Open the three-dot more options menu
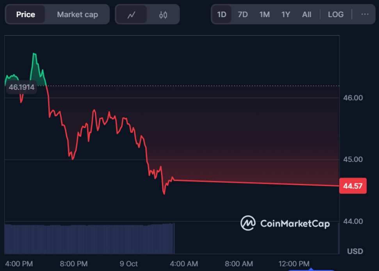This screenshot has height=271, width=379. [x=365, y=14]
